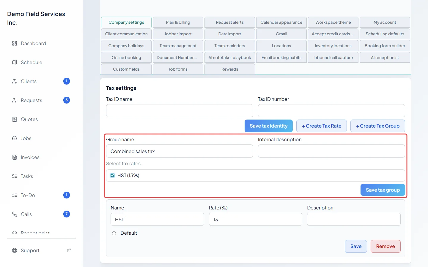This screenshot has height=267, width=428.
Task: Uncheck the HST (13%) tax rate checkbox
Action: pos(113,175)
